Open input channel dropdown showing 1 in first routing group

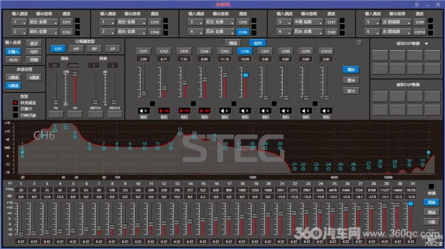[x=18, y=22]
